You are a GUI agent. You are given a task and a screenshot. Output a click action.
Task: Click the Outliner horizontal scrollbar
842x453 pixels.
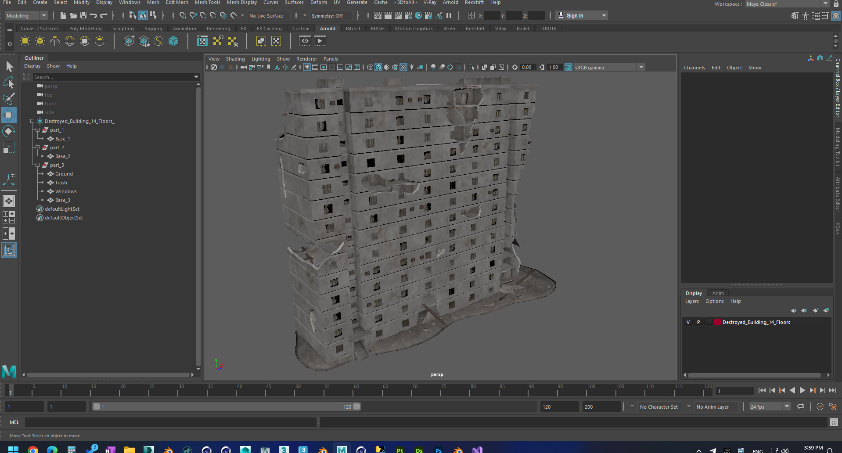click(108, 375)
